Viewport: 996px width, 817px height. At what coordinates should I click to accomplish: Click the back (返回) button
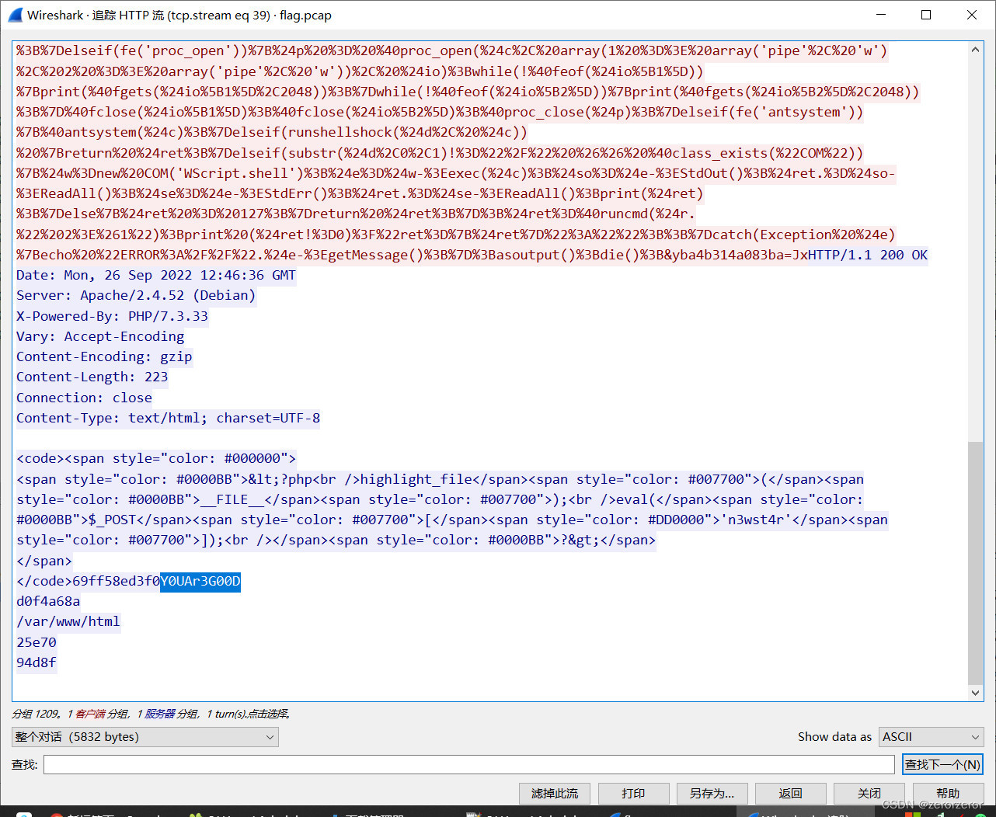point(790,794)
